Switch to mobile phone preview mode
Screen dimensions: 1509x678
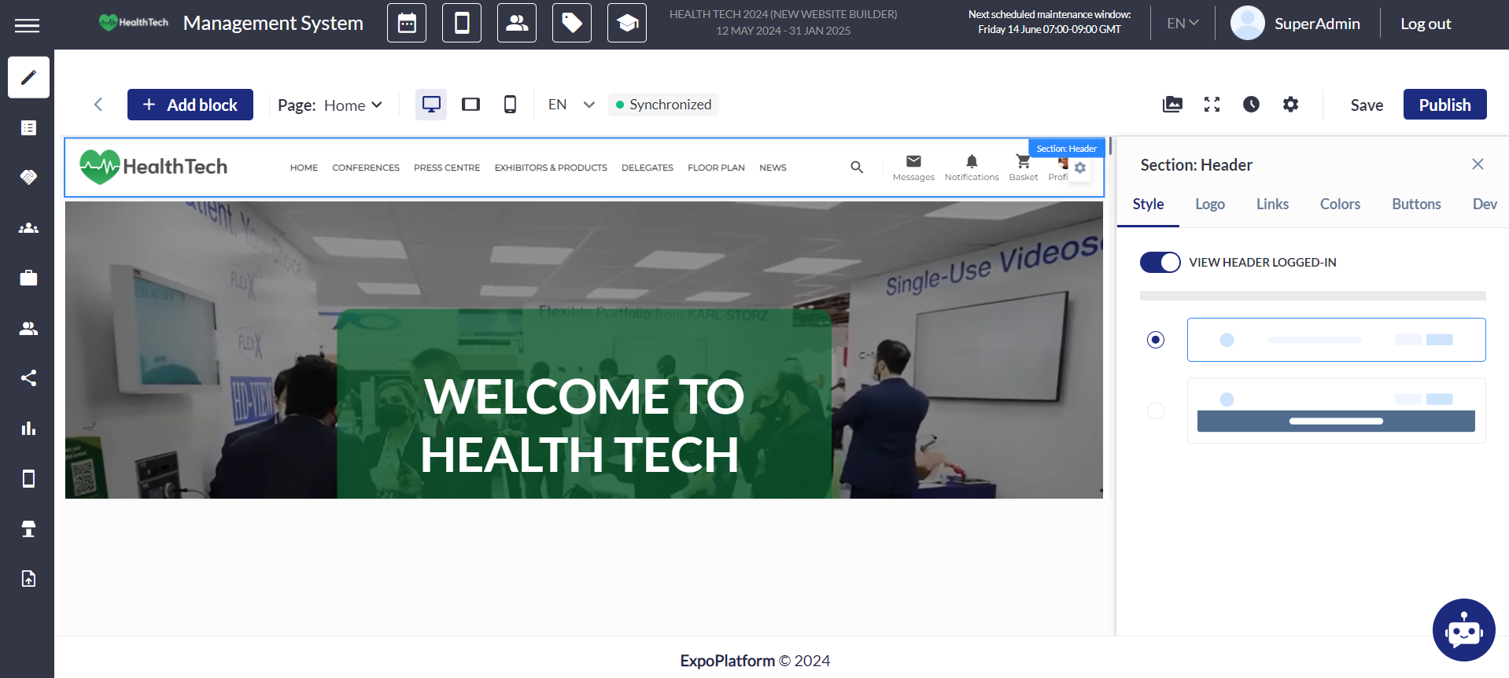[510, 105]
